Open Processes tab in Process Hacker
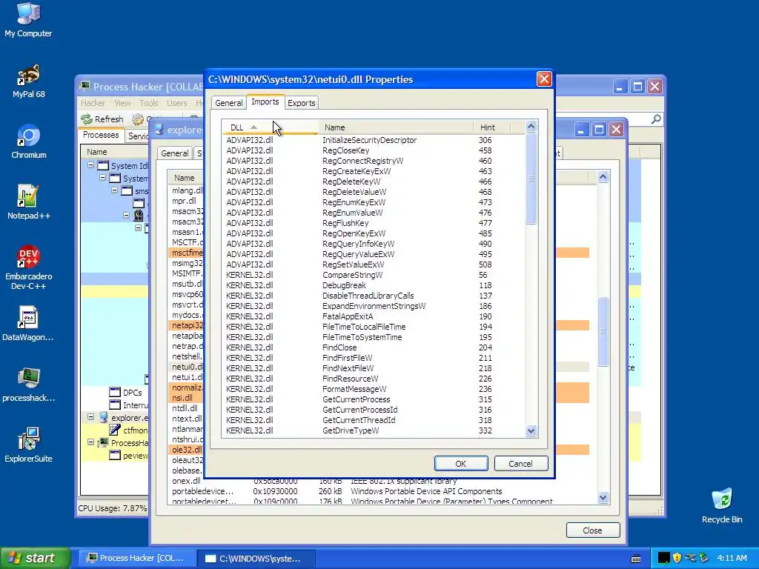 tap(101, 135)
